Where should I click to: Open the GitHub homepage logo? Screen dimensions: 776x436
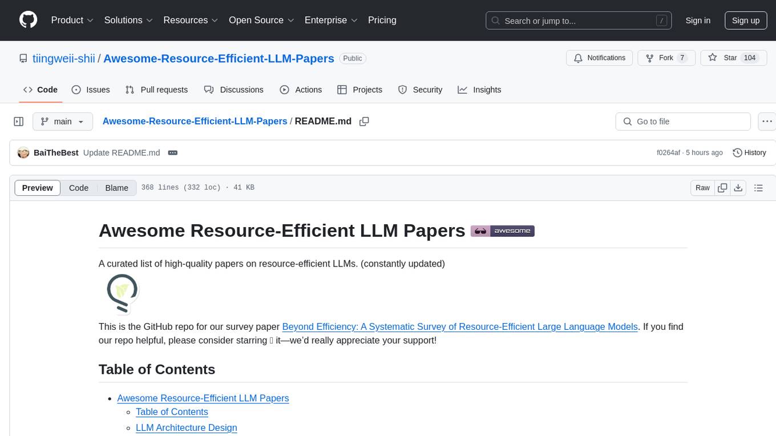point(28,20)
